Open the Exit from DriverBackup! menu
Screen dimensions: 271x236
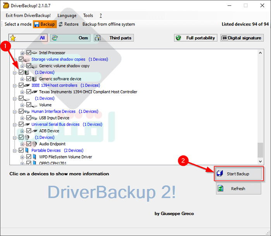pos(28,15)
